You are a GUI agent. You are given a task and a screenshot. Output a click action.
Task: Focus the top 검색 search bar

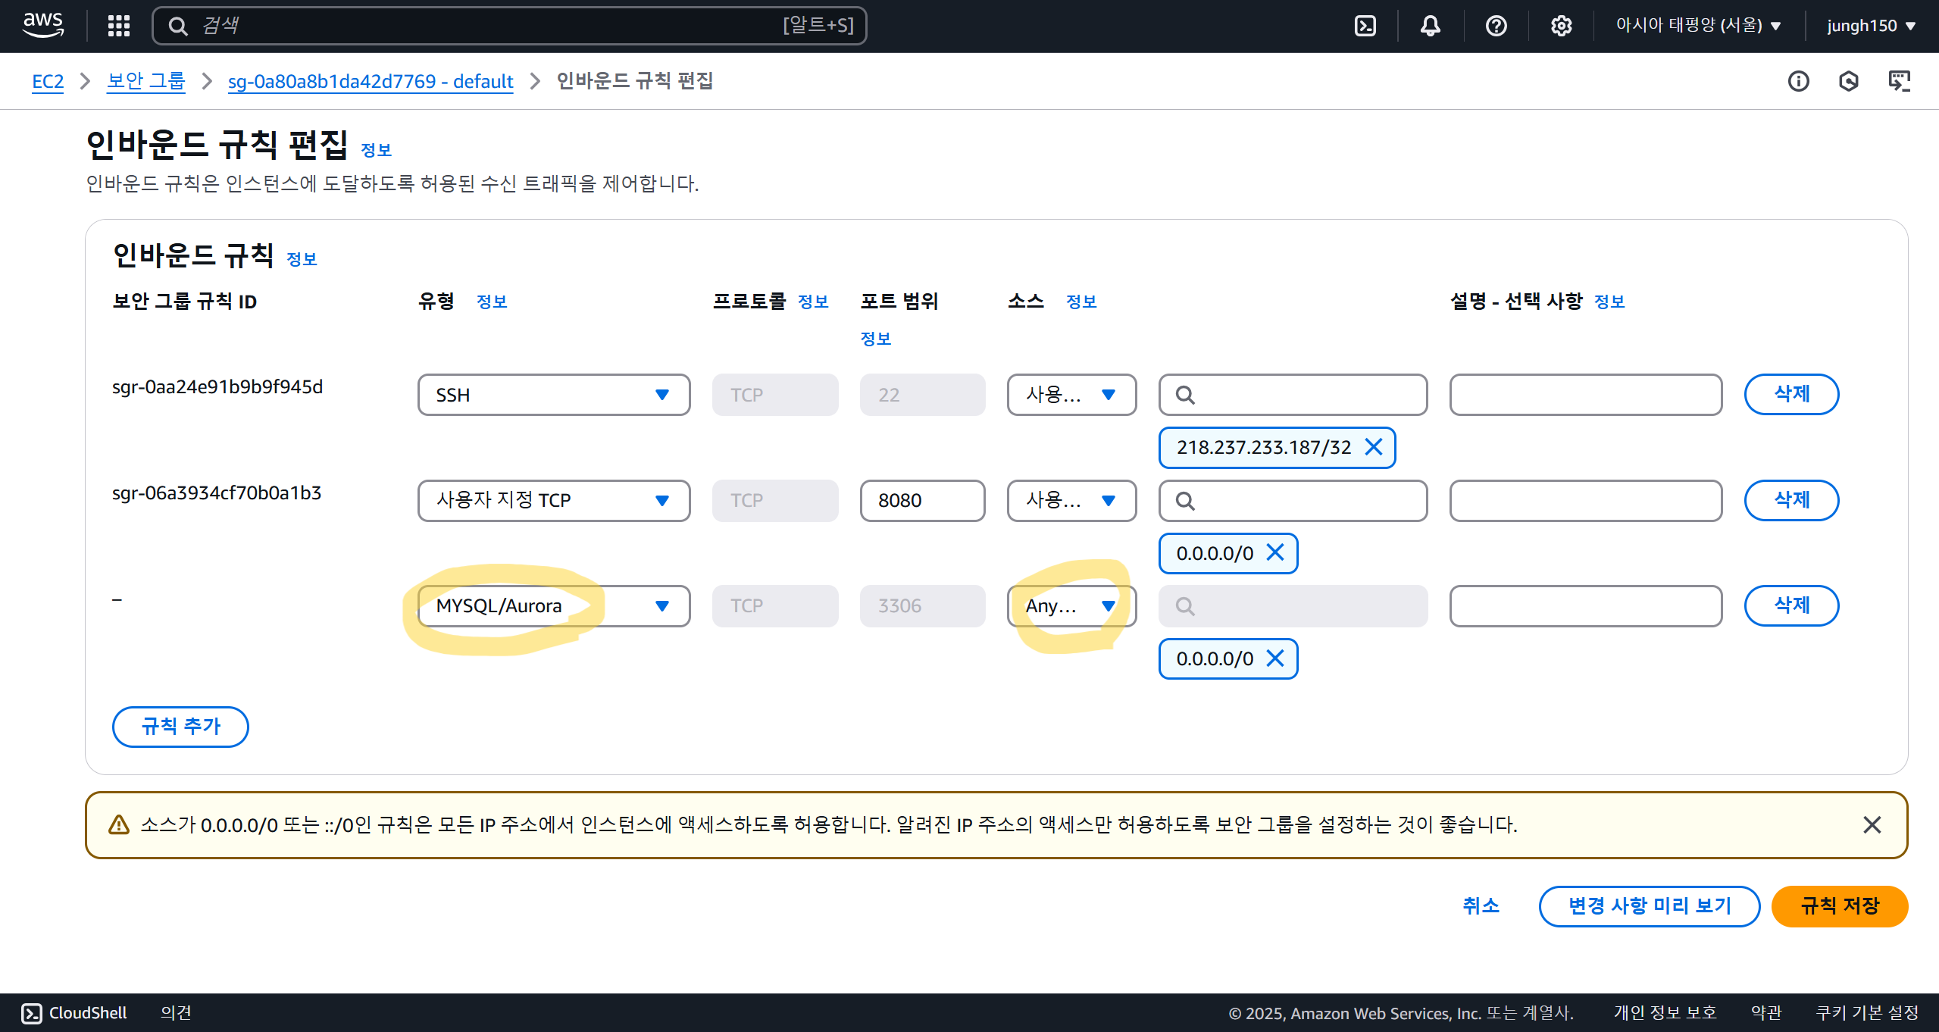coord(509,26)
